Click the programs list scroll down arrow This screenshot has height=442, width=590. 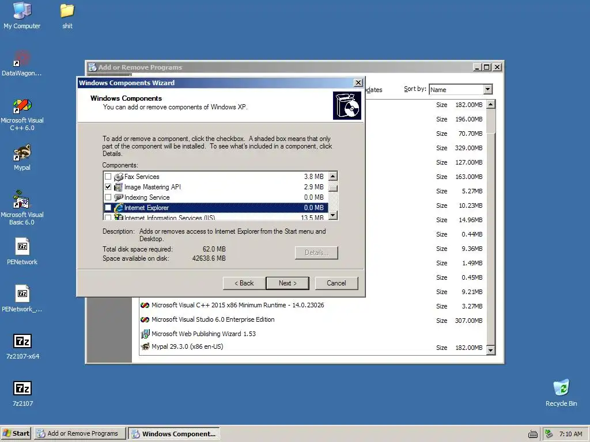491,350
